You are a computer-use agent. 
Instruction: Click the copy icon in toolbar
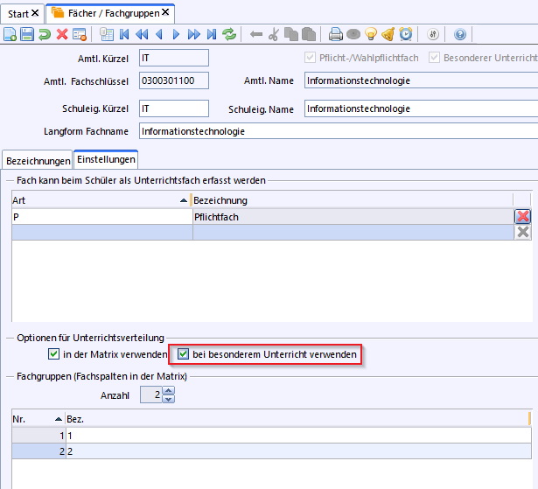[x=291, y=34]
